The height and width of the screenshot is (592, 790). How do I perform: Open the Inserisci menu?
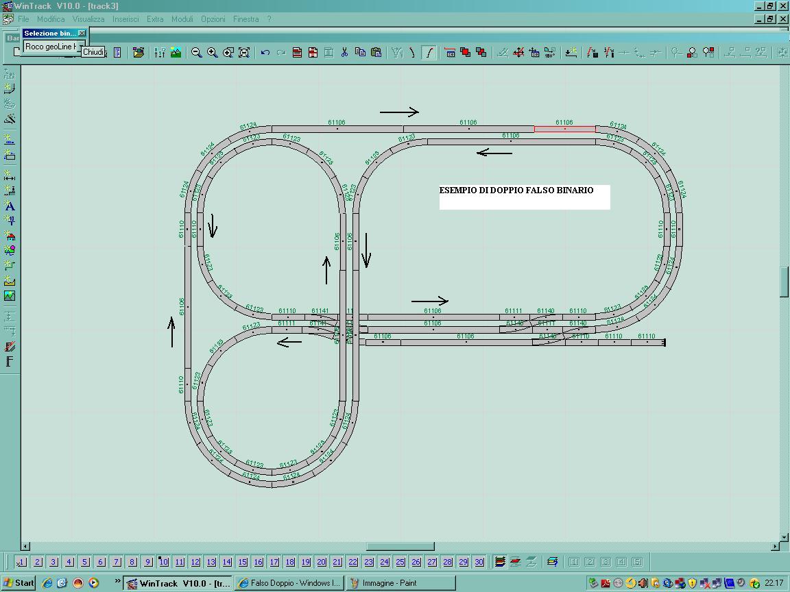(x=125, y=19)
